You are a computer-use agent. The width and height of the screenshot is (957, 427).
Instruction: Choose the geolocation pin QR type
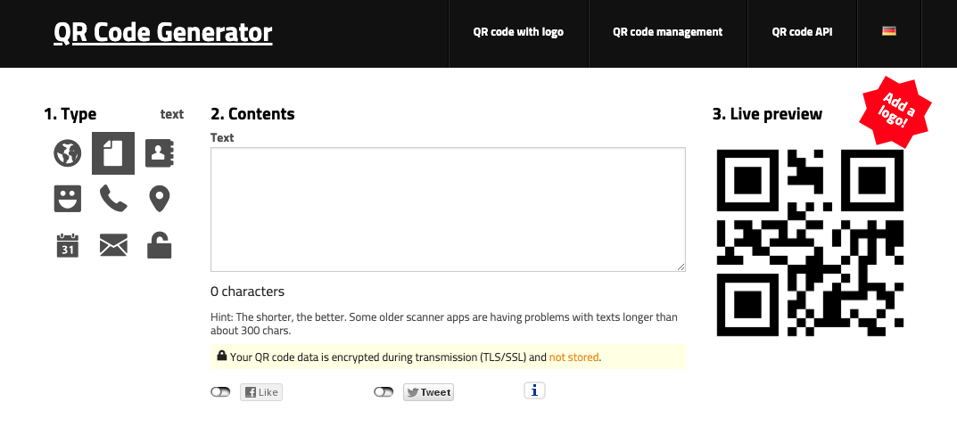pyautogui.click(x=160, y=199)
